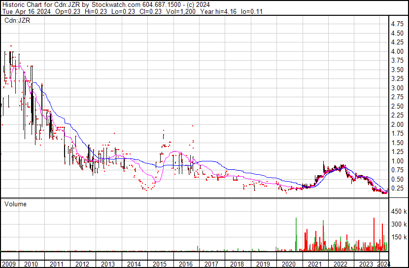Screen dimensions: 409x268
Task: Click the 2.50 price axis label
Action: point(397,106)
